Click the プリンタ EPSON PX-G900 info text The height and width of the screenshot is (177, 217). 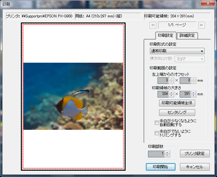[39, 16]
